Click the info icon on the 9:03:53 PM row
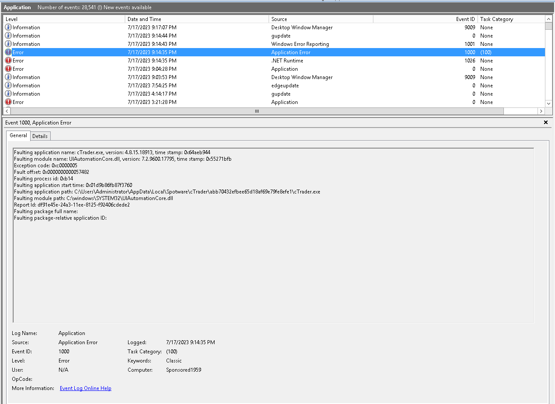555x404 pixels. [x=8, y=77]
